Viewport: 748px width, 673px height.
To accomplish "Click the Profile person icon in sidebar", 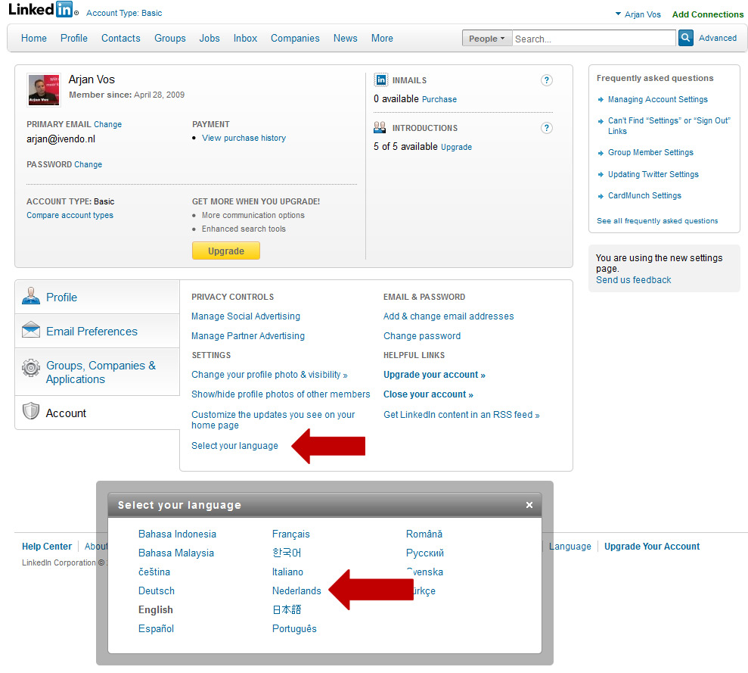I will (31, 296).
